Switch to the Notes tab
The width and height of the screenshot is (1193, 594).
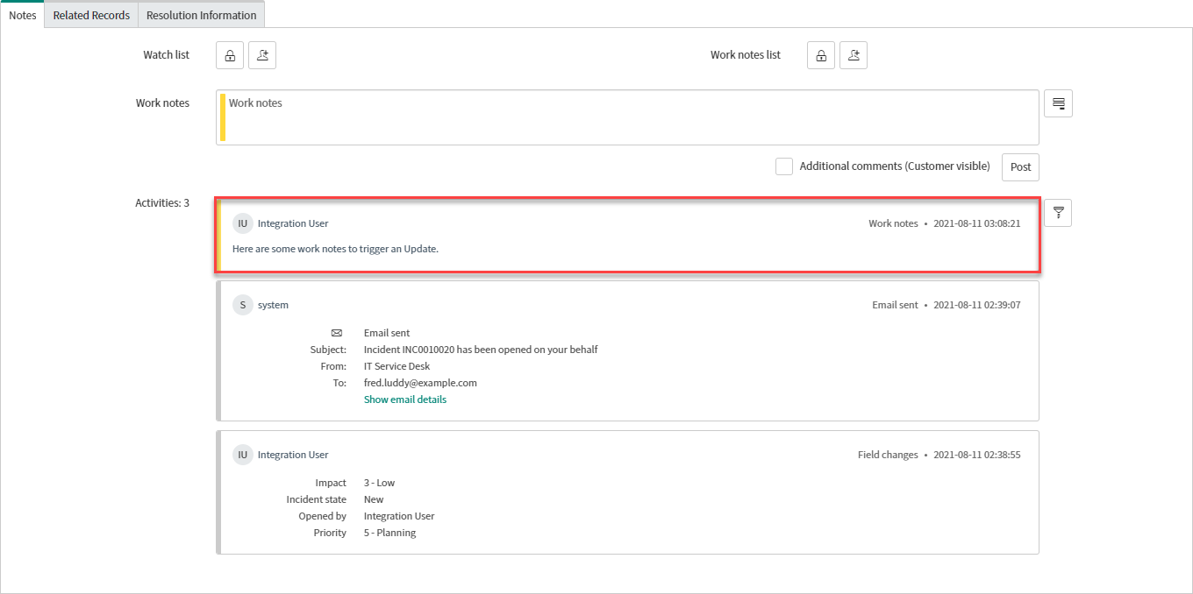click(x=23, y=15)
